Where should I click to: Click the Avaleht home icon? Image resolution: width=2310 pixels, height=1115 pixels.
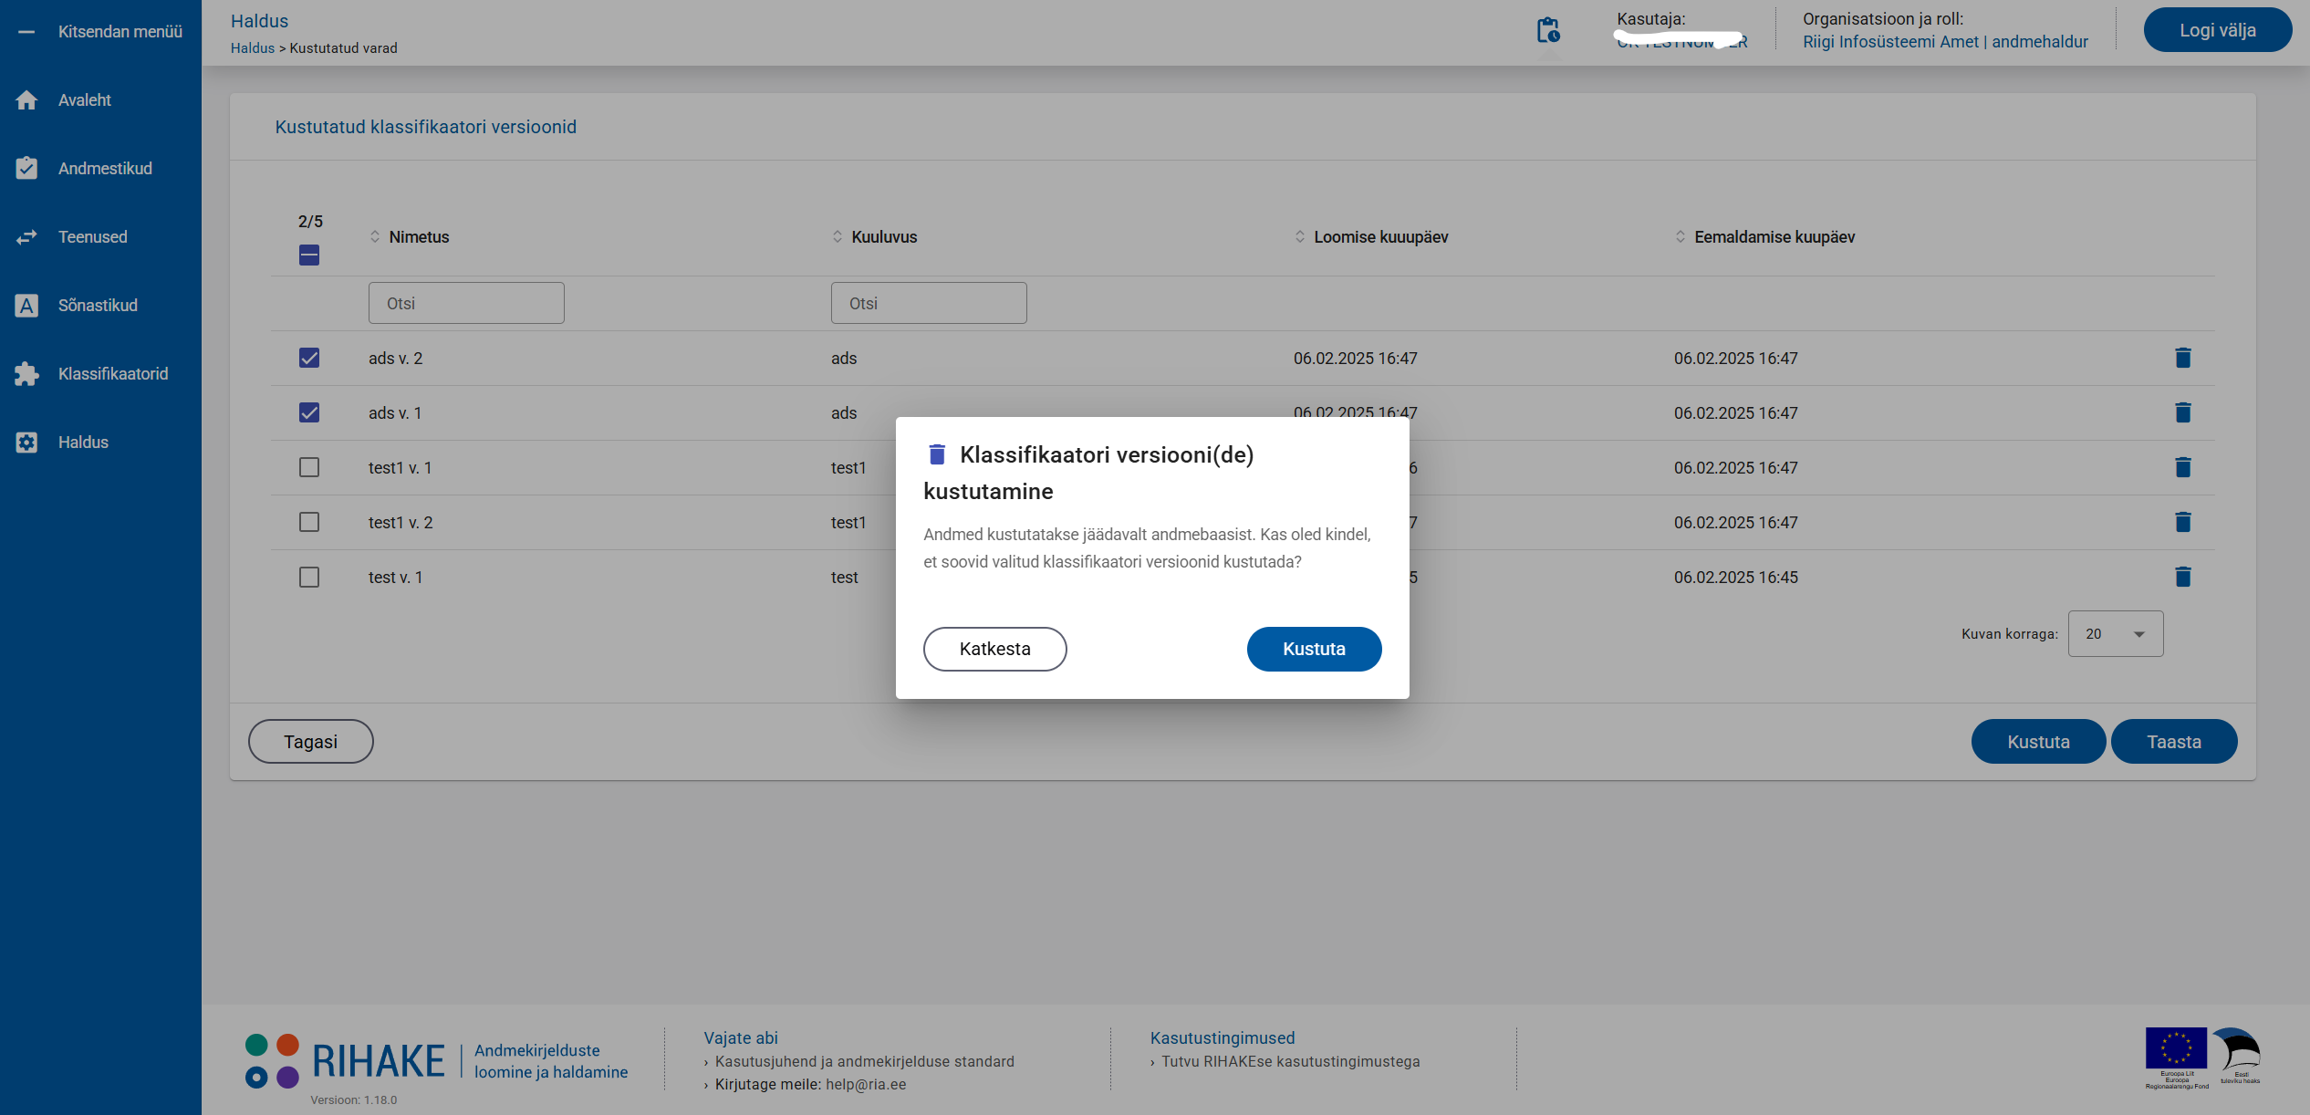coord(27,100)
